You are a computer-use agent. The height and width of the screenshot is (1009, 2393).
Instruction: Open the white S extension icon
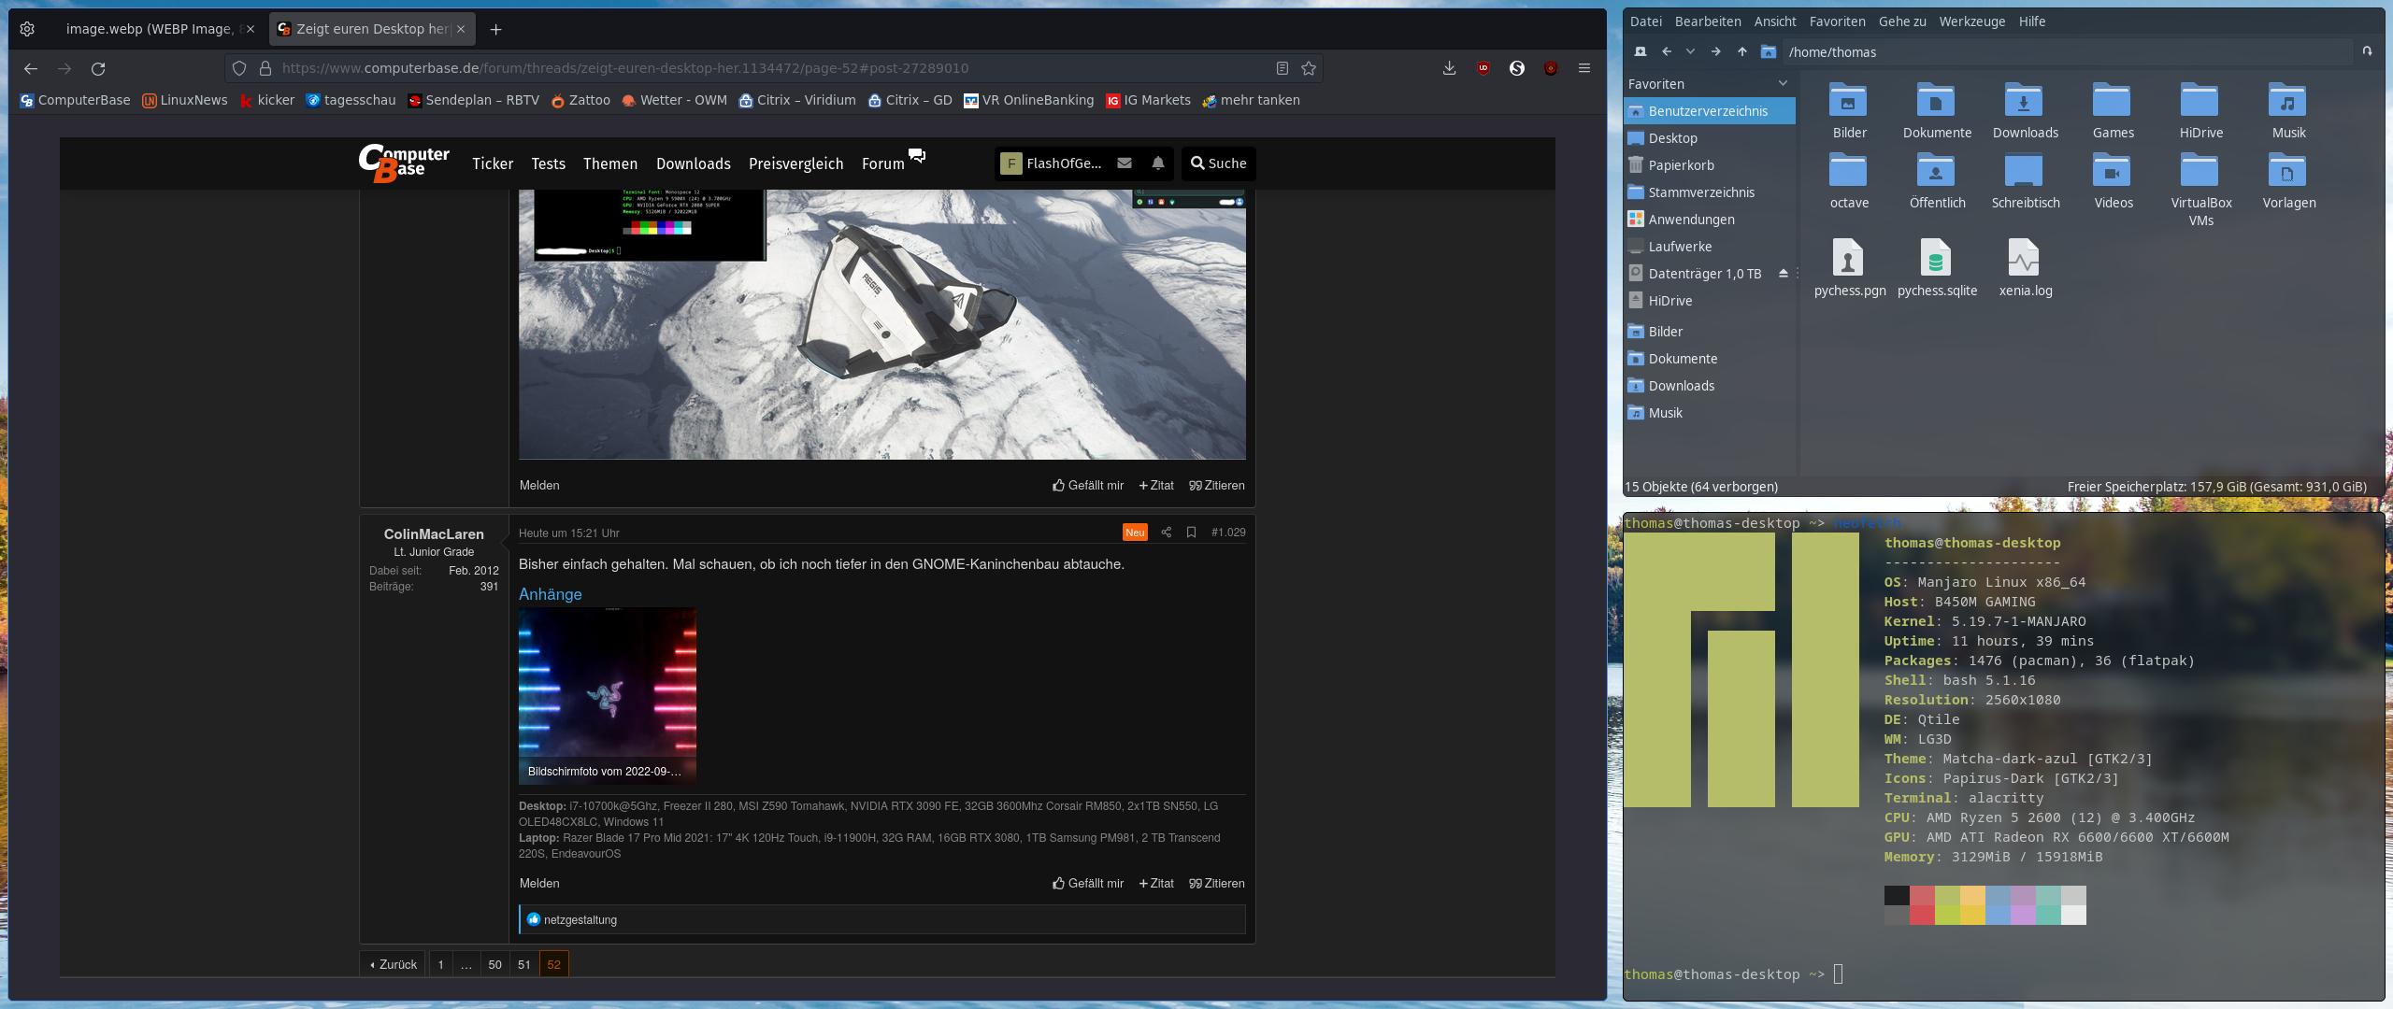(x=1517, y=68)
